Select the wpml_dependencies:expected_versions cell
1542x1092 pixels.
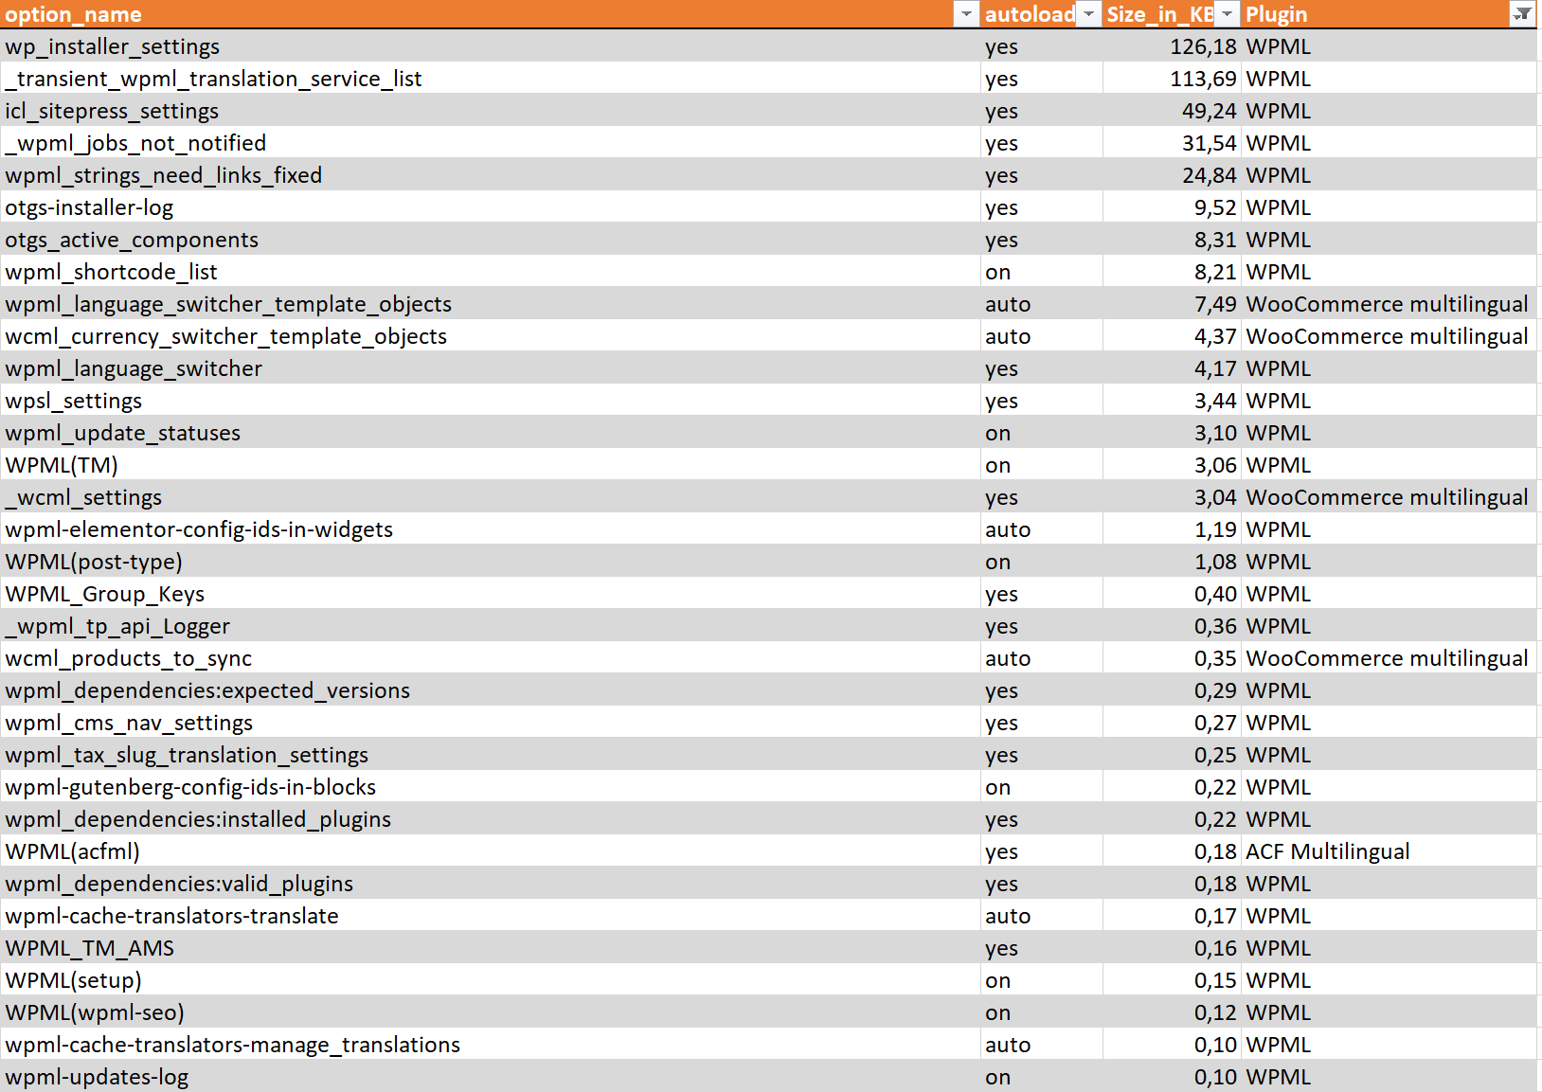pos(491,690)
